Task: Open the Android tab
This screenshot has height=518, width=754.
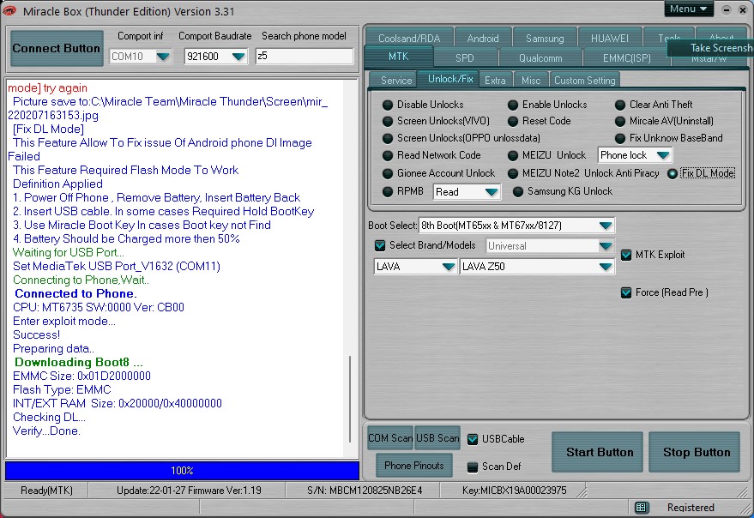Action: pyautogui.click(x=483, y=38)
